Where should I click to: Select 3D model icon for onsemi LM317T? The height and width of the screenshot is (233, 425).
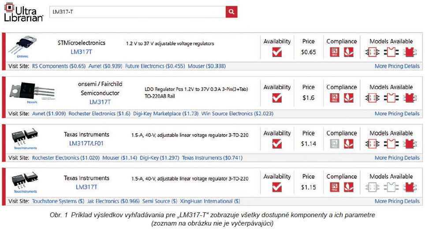tap(410, 98)
